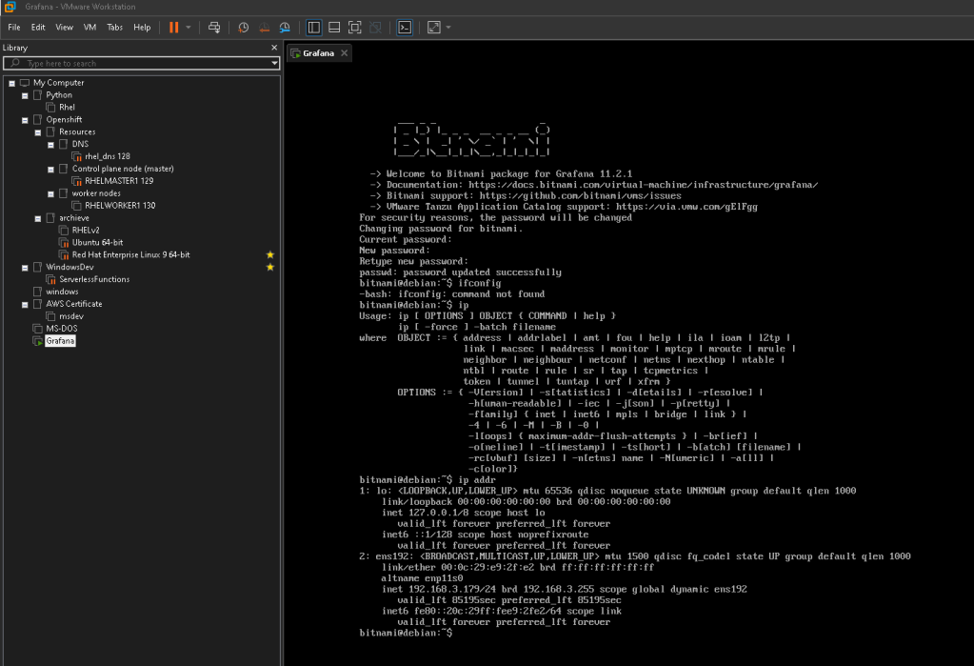974x666 pixels.
Task: Click the AWS Certificate folder label
Action: [73, 304]
